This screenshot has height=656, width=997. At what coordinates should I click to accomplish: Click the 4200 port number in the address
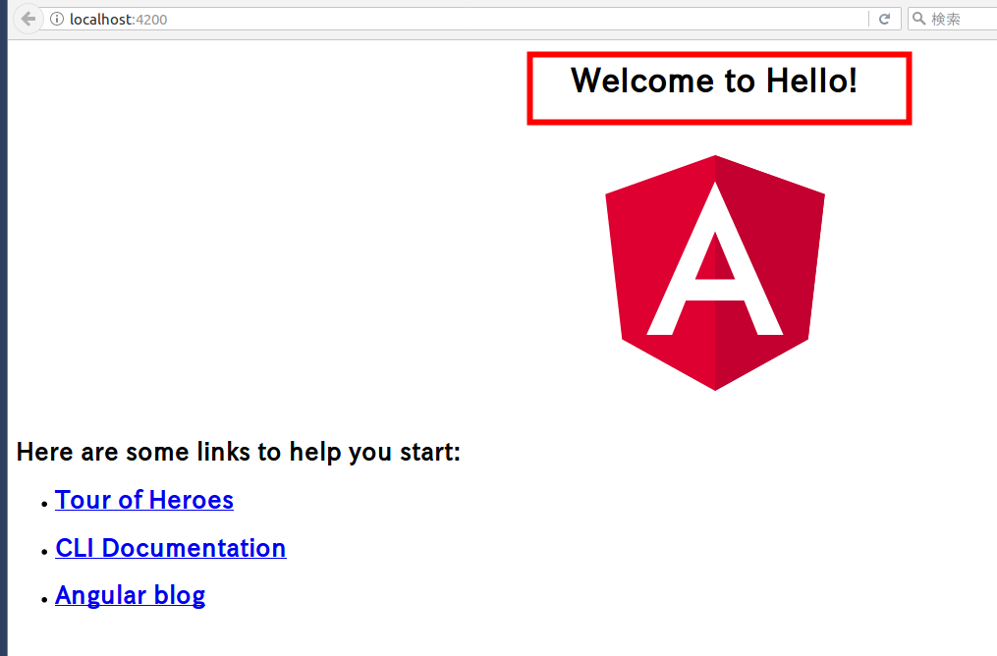tap(152, 20)
